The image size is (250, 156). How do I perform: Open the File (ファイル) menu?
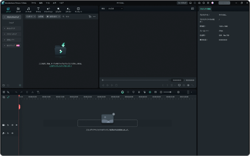tap(34, 2)
